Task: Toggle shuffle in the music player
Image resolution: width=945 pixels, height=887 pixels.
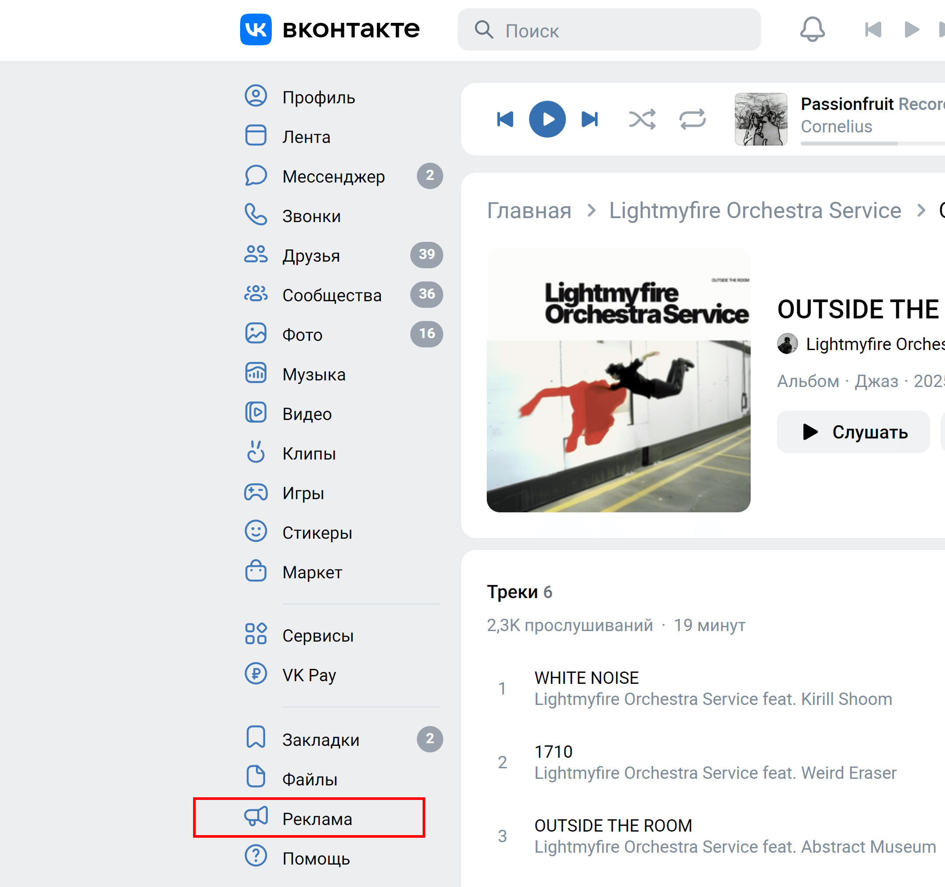Action: (642, 119)
